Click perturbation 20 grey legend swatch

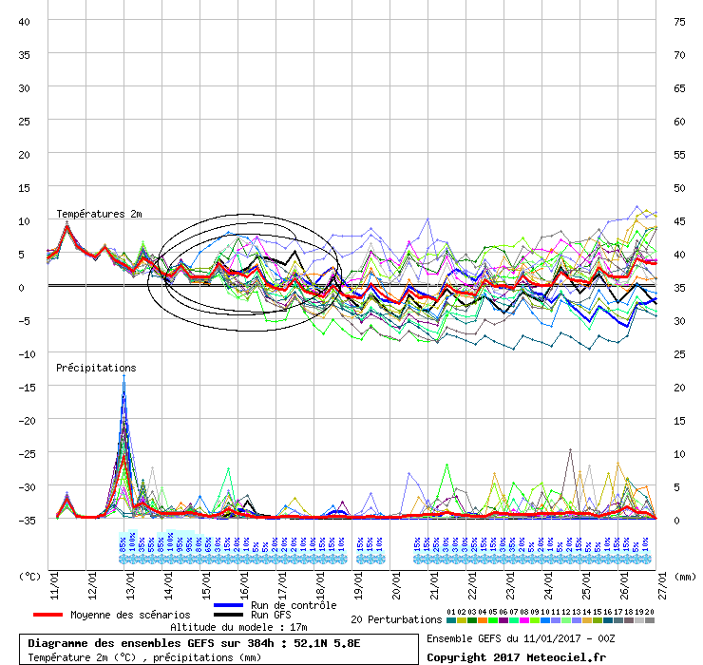point(649,620)
